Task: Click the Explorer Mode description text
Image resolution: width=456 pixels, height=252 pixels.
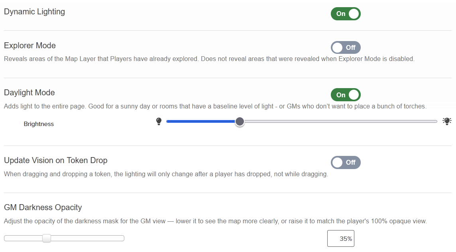Action: pyautogui.click(x=209, y=59)
